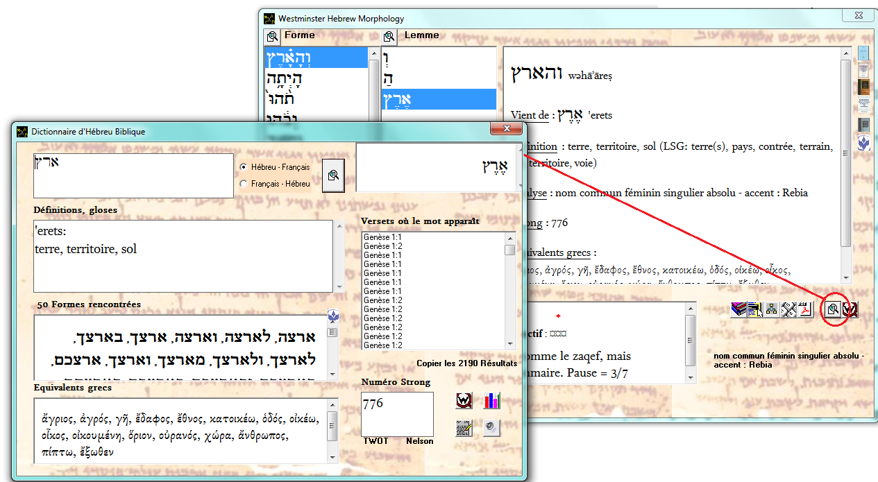Select Français - Hébreu radio option
Viewport: 878px width, 482px height.
[x=275, y=184]
